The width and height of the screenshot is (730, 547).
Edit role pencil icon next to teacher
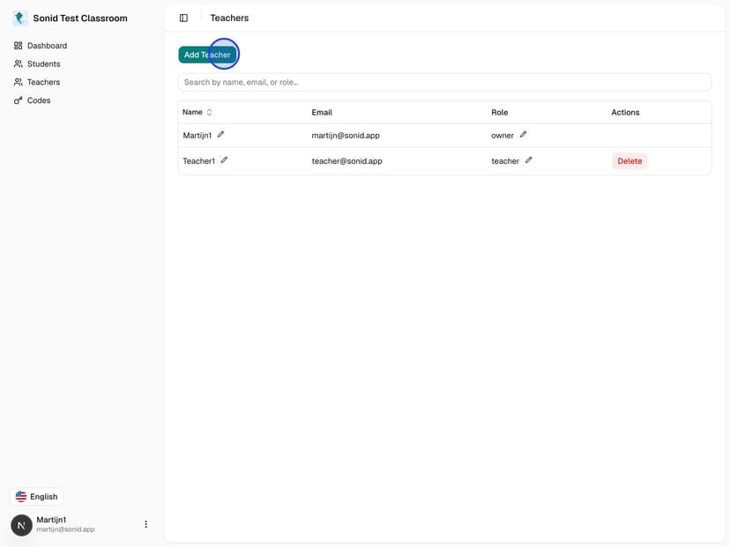click(528, 160)
